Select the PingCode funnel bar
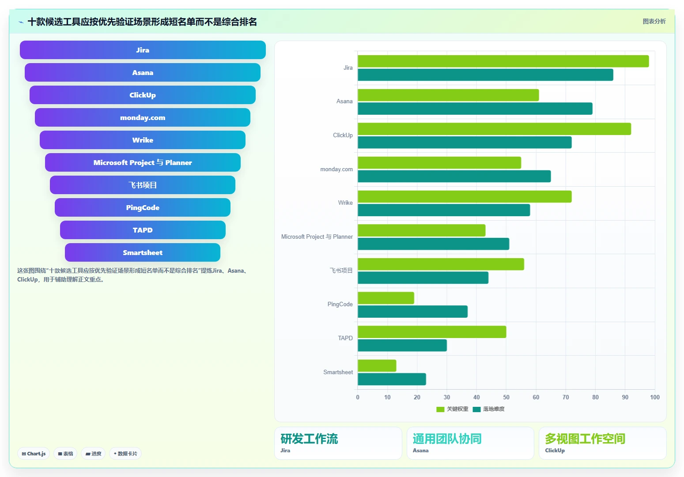This screenshot has width=684, height=477. tap(143, 207)
